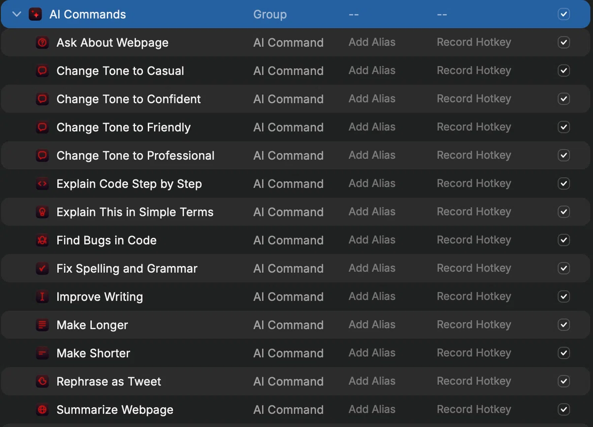Uncheck Fix Spelling and Grammar checkbox
593x427 pixels.
pyautogui.click(x=564, y=268)
